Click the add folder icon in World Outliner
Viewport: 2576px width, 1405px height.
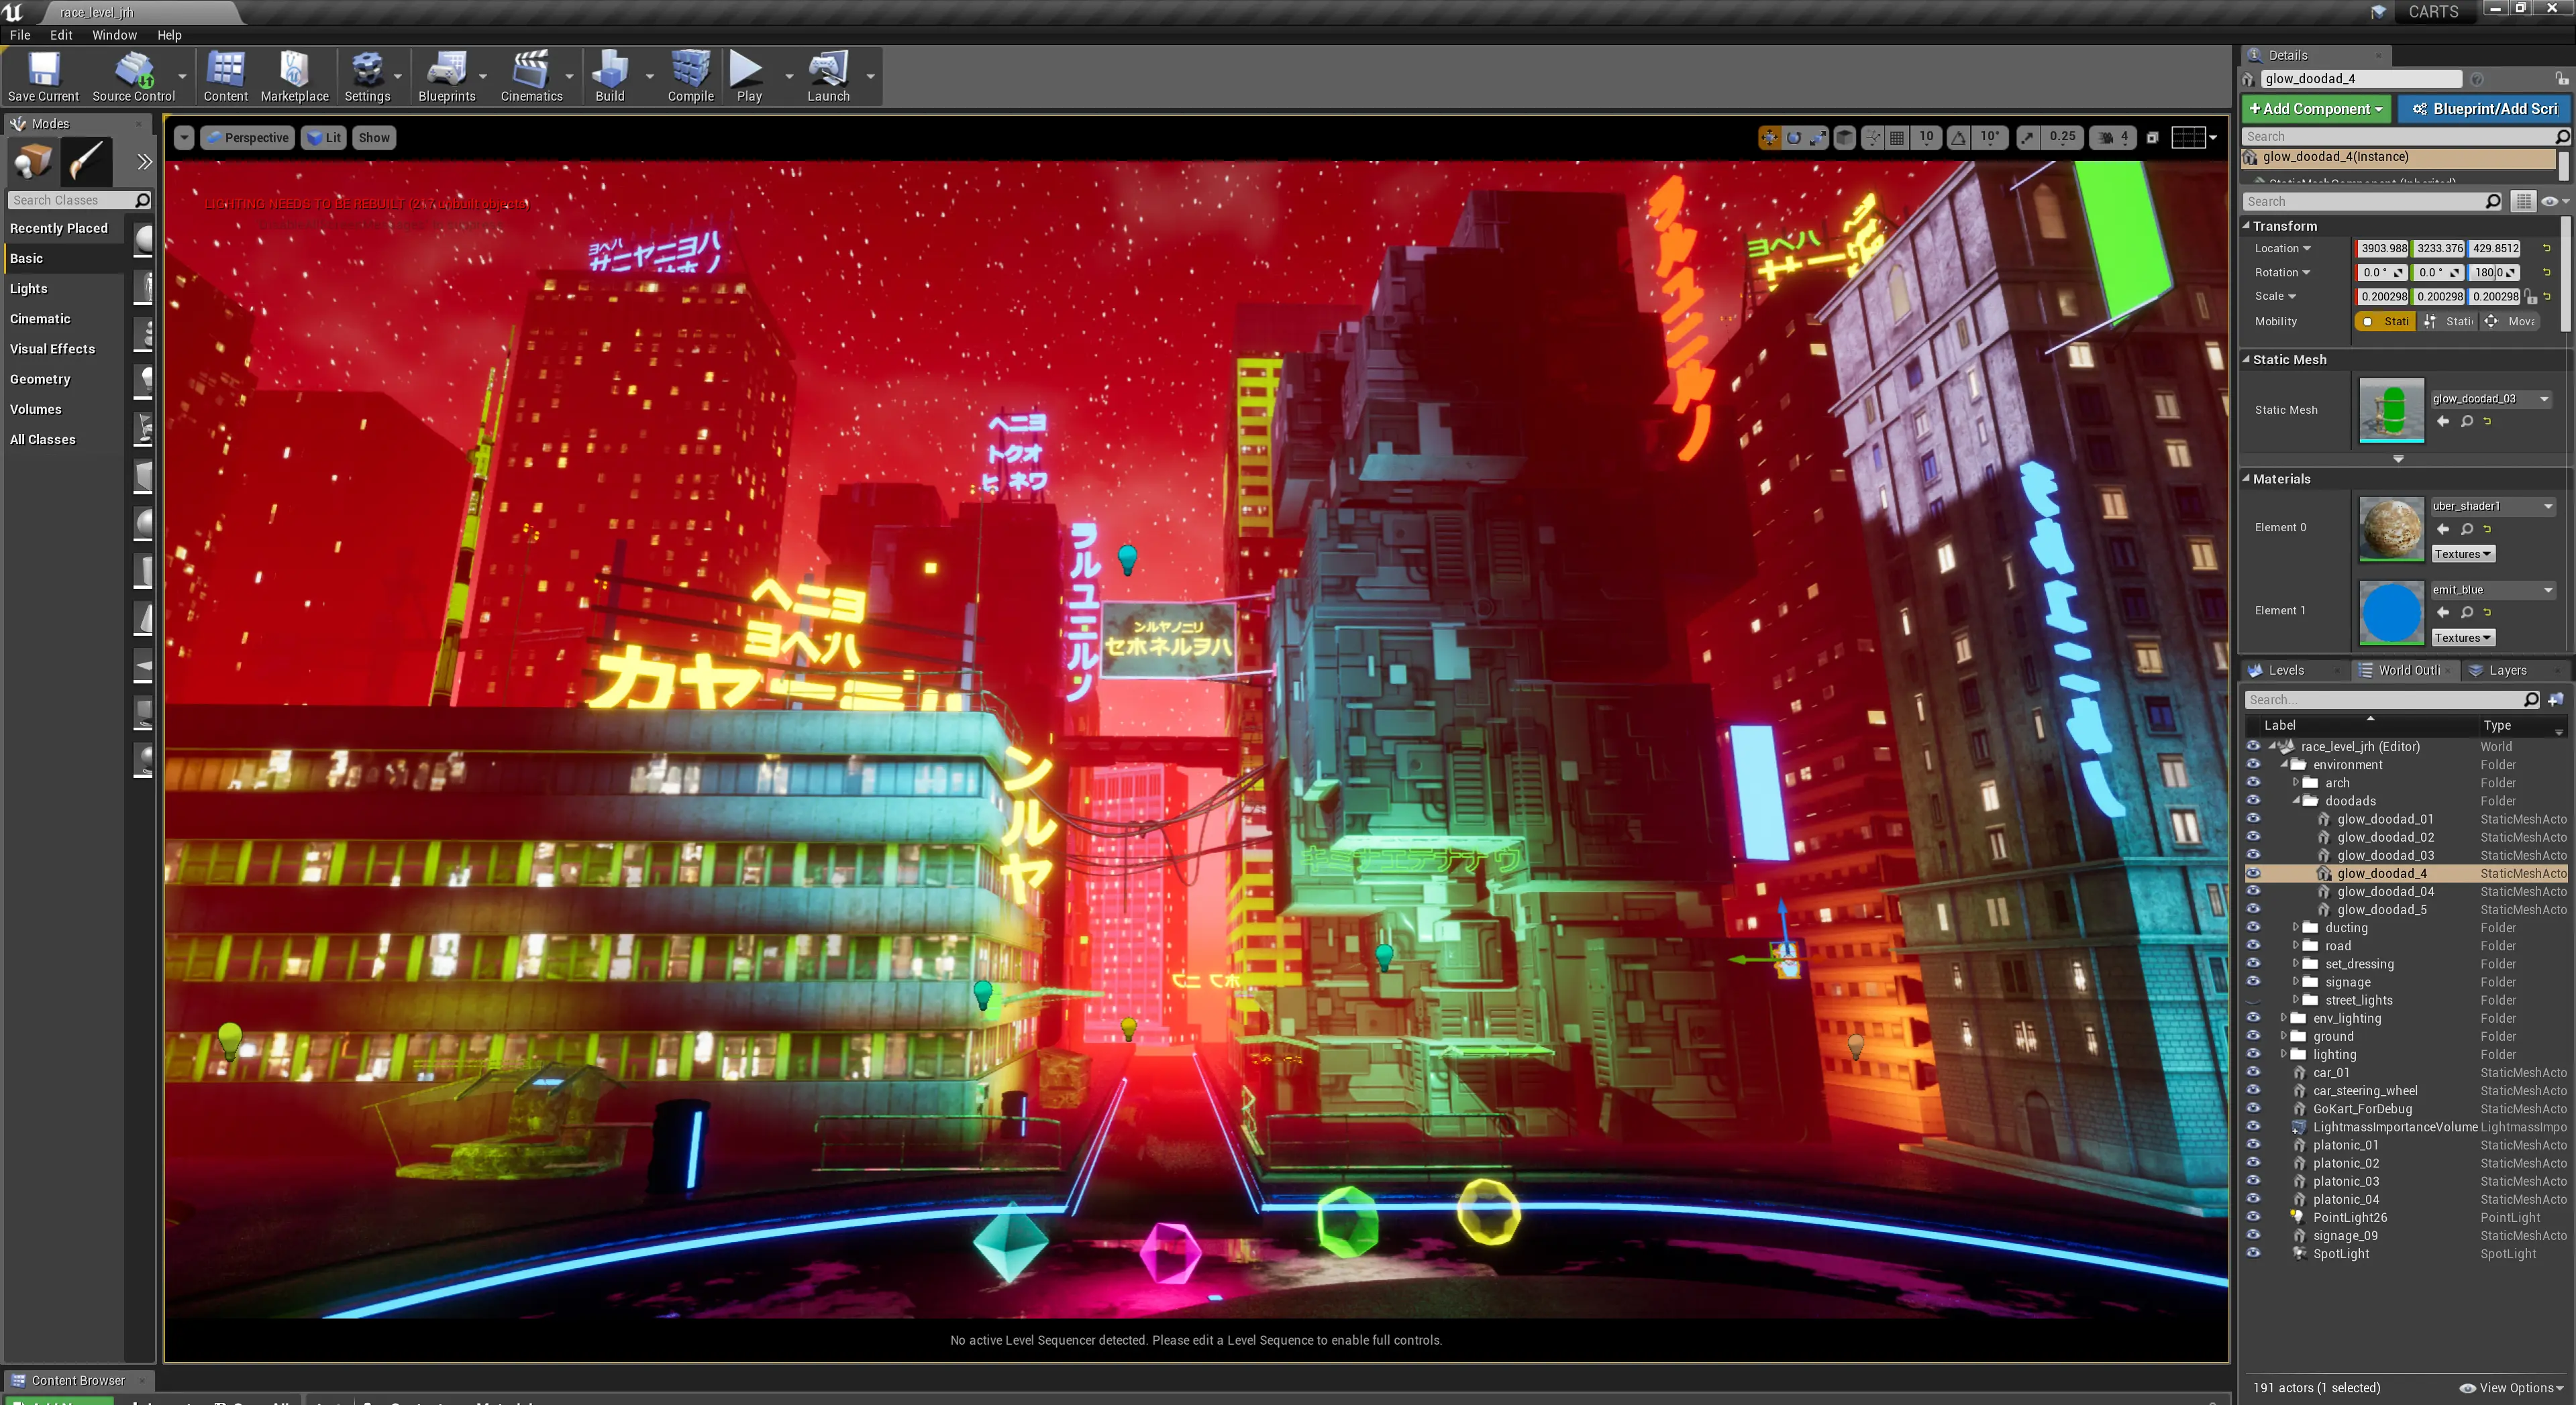(2555, 699)
